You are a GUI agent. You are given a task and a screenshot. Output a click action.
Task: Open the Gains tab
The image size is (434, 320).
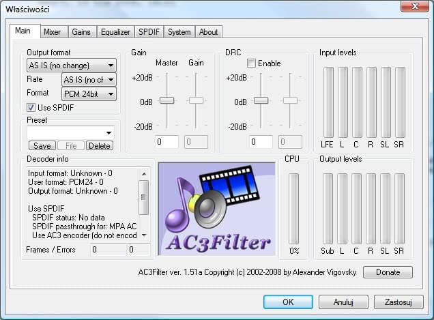[x=81, y=32]
